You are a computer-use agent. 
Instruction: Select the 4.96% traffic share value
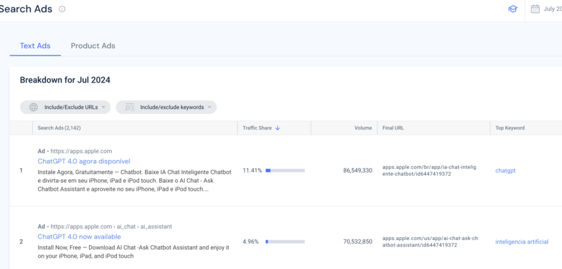(x=250, y=242)
